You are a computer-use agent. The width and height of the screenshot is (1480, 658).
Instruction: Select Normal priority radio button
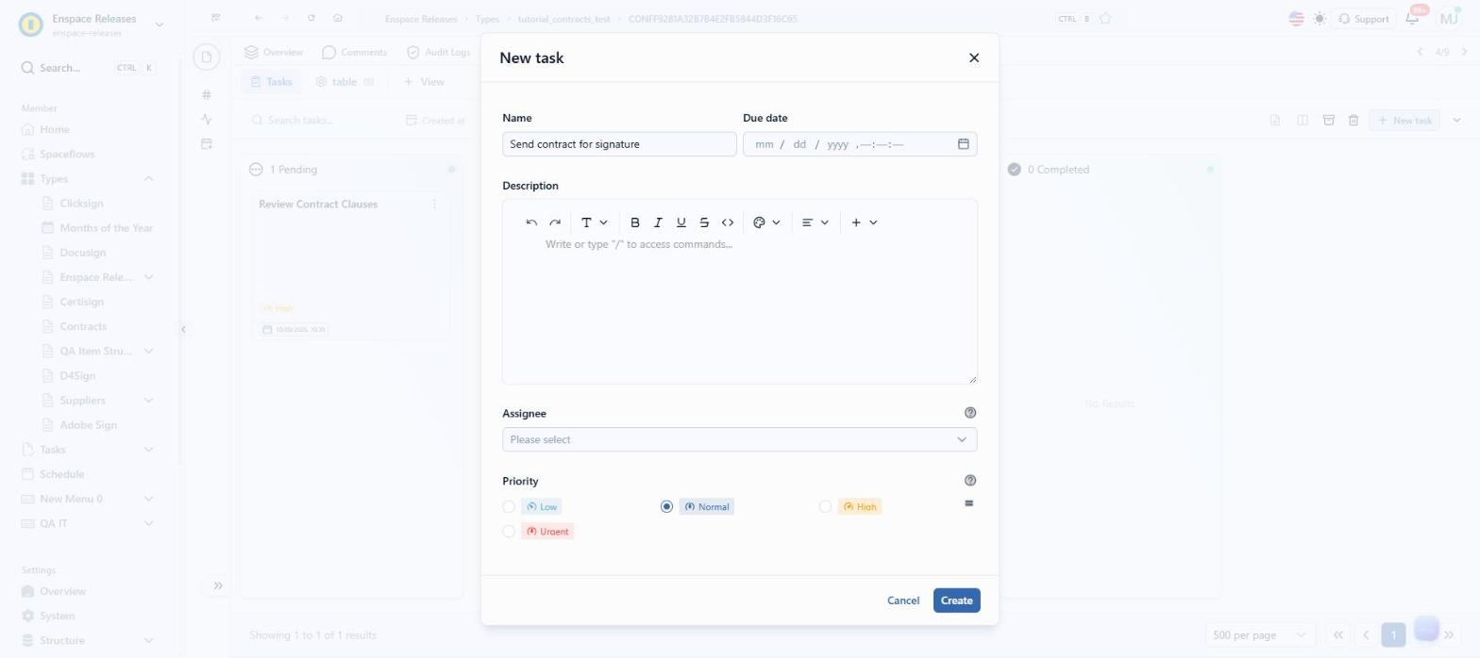pyautogui.click(x=667, y=507)
